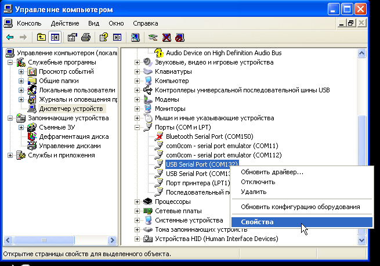
Task: Expand the Процессоры device category
Action: (x=137, y=202)
